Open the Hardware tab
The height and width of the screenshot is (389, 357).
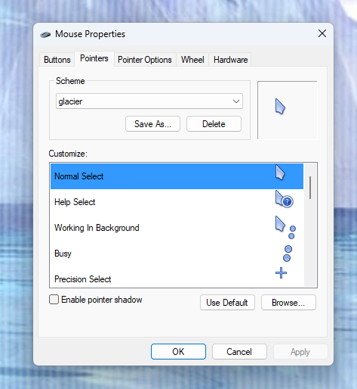point(230,60)
